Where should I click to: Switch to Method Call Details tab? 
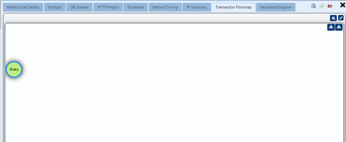click(x=23, y=7)
